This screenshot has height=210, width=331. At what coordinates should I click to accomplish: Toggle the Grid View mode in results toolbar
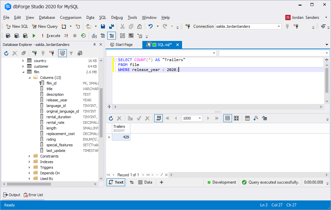point(227,118)
